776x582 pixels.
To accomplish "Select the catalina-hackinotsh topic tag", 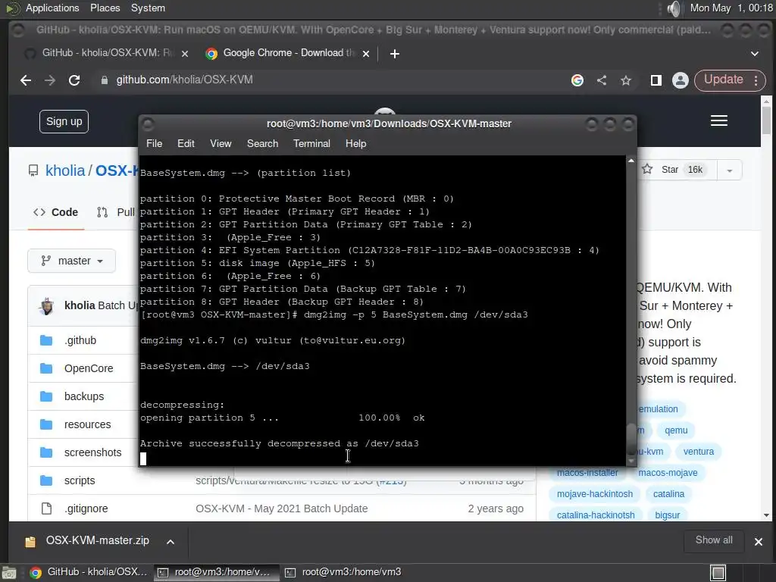I will (x=596, y=515).
